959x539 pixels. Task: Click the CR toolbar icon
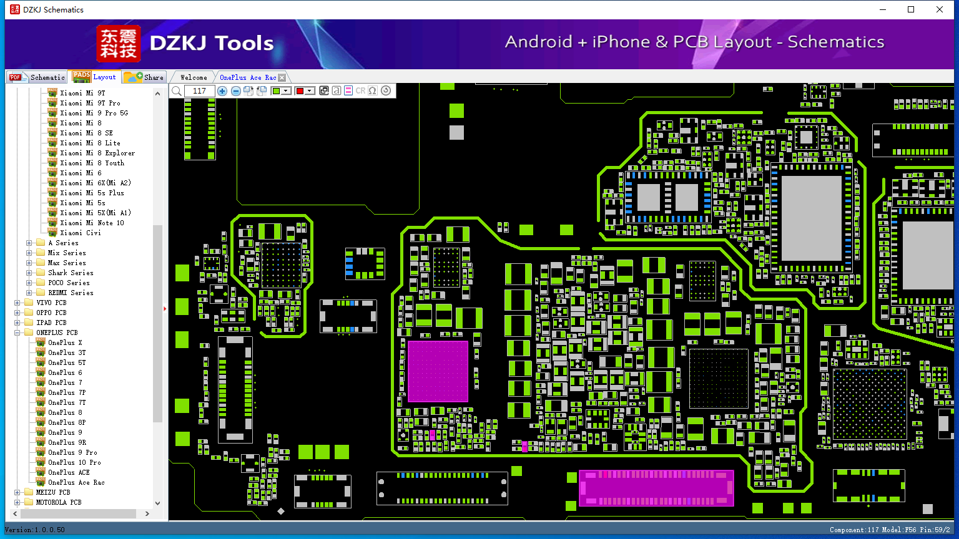click(x=360, y=91)
